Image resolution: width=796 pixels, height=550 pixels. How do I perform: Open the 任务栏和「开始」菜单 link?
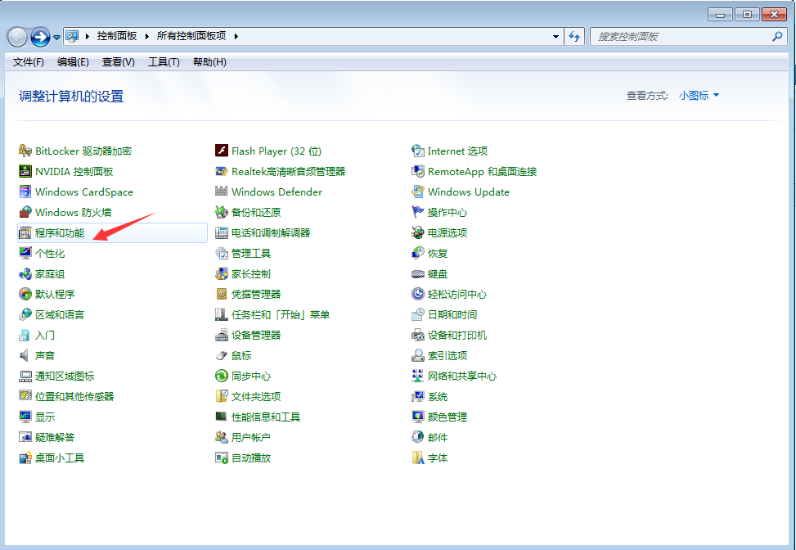click(281, 314)
